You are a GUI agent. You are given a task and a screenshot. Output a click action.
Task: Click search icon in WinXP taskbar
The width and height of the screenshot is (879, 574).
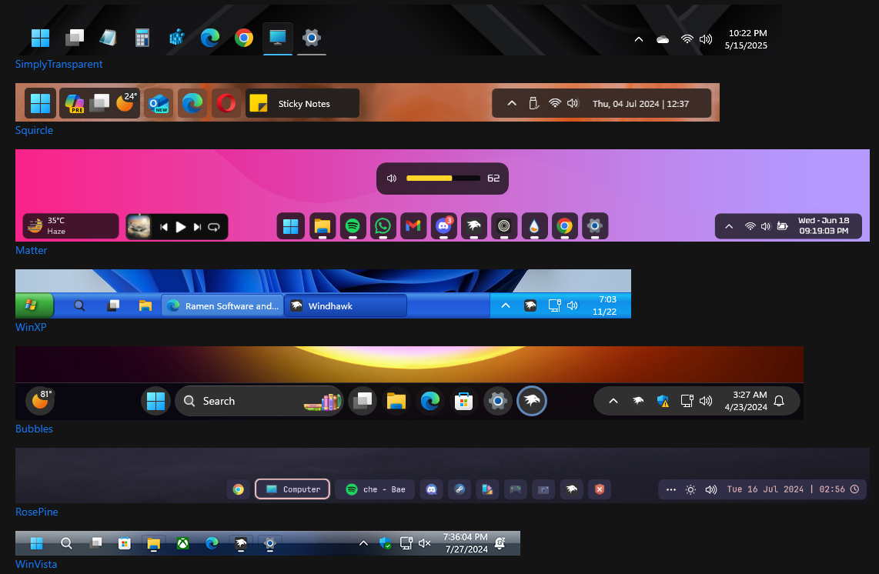coord(79,305)
